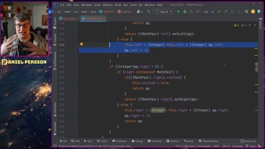Open the Git menu
Image resolution: width=265 pixels, height=149 pixels.
pos(141,5)
